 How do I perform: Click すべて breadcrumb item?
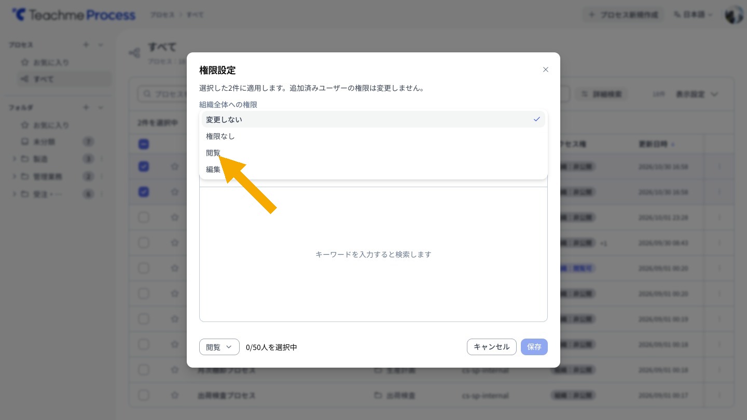click(195, 15)
